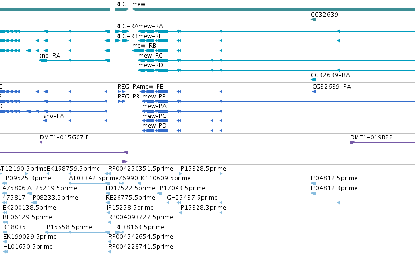Select protein REG-PB label
The height and width of the screenshot is (254, 415).
coord(128,97)
